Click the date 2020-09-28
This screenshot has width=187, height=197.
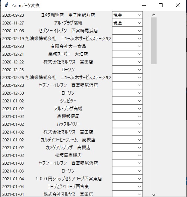click(x=13, y=15)
